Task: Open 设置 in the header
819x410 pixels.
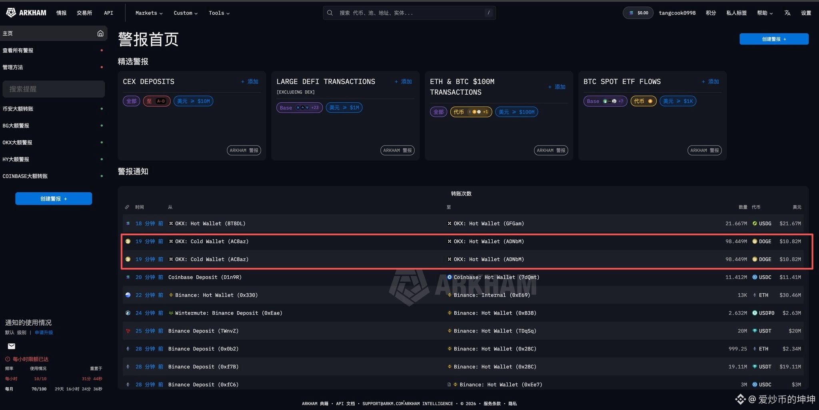Action: coord(806,13)
